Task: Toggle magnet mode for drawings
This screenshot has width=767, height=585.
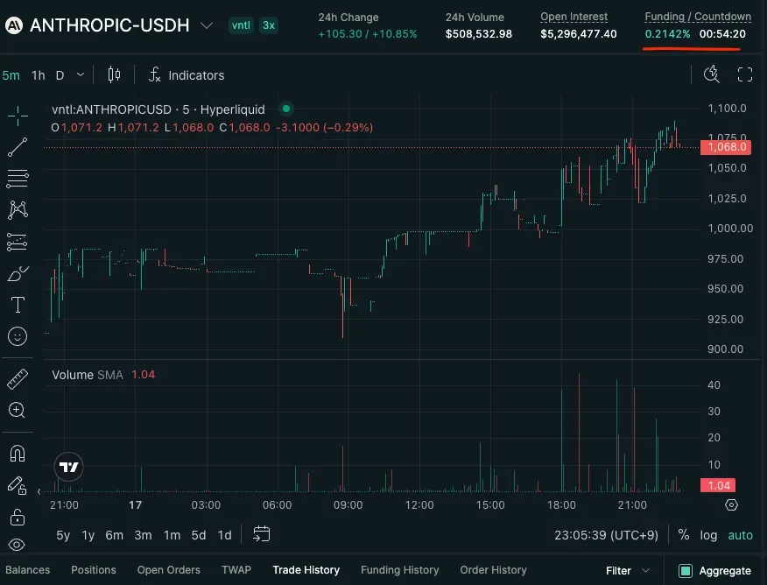Action: (x=18, y=454)
